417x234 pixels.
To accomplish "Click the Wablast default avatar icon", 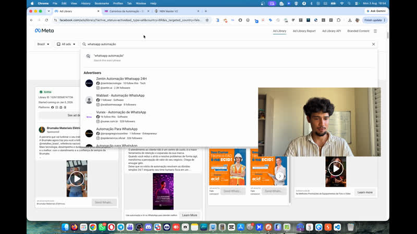I will (89, 100).
